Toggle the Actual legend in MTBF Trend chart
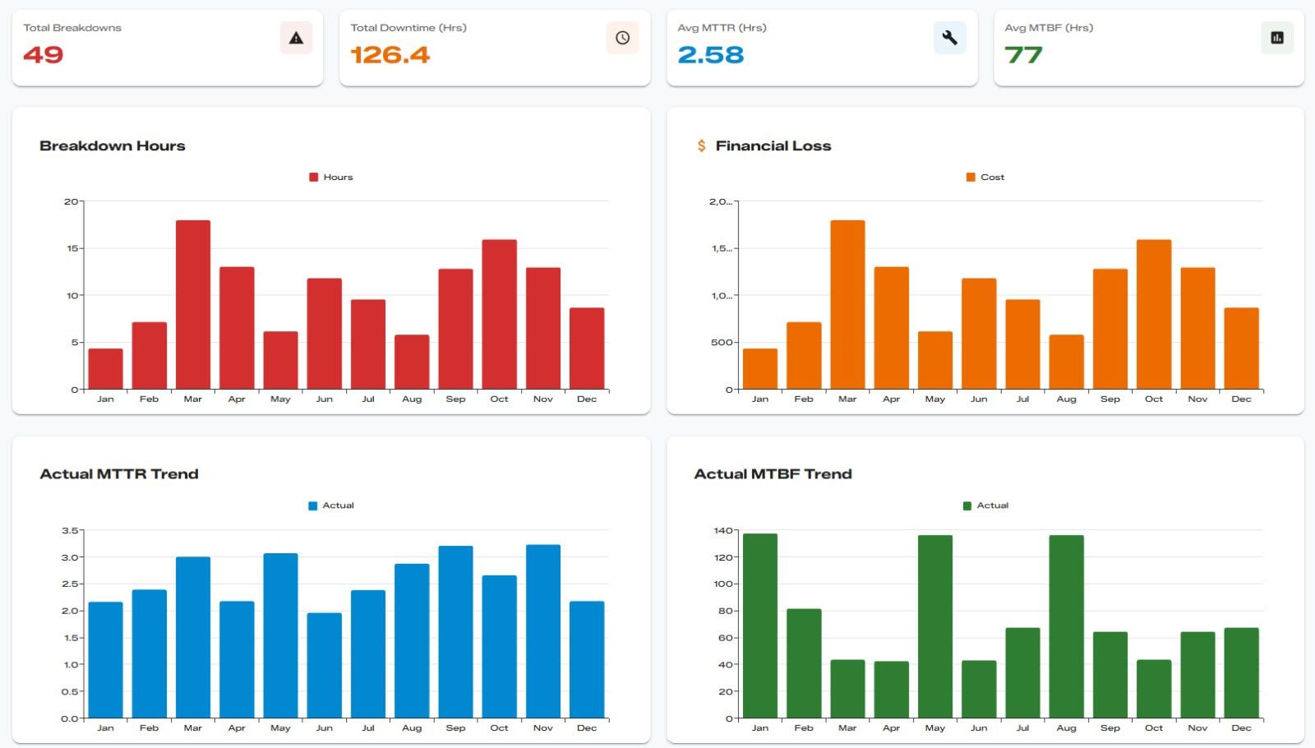1315x748 pixels. tap(985, 506)
